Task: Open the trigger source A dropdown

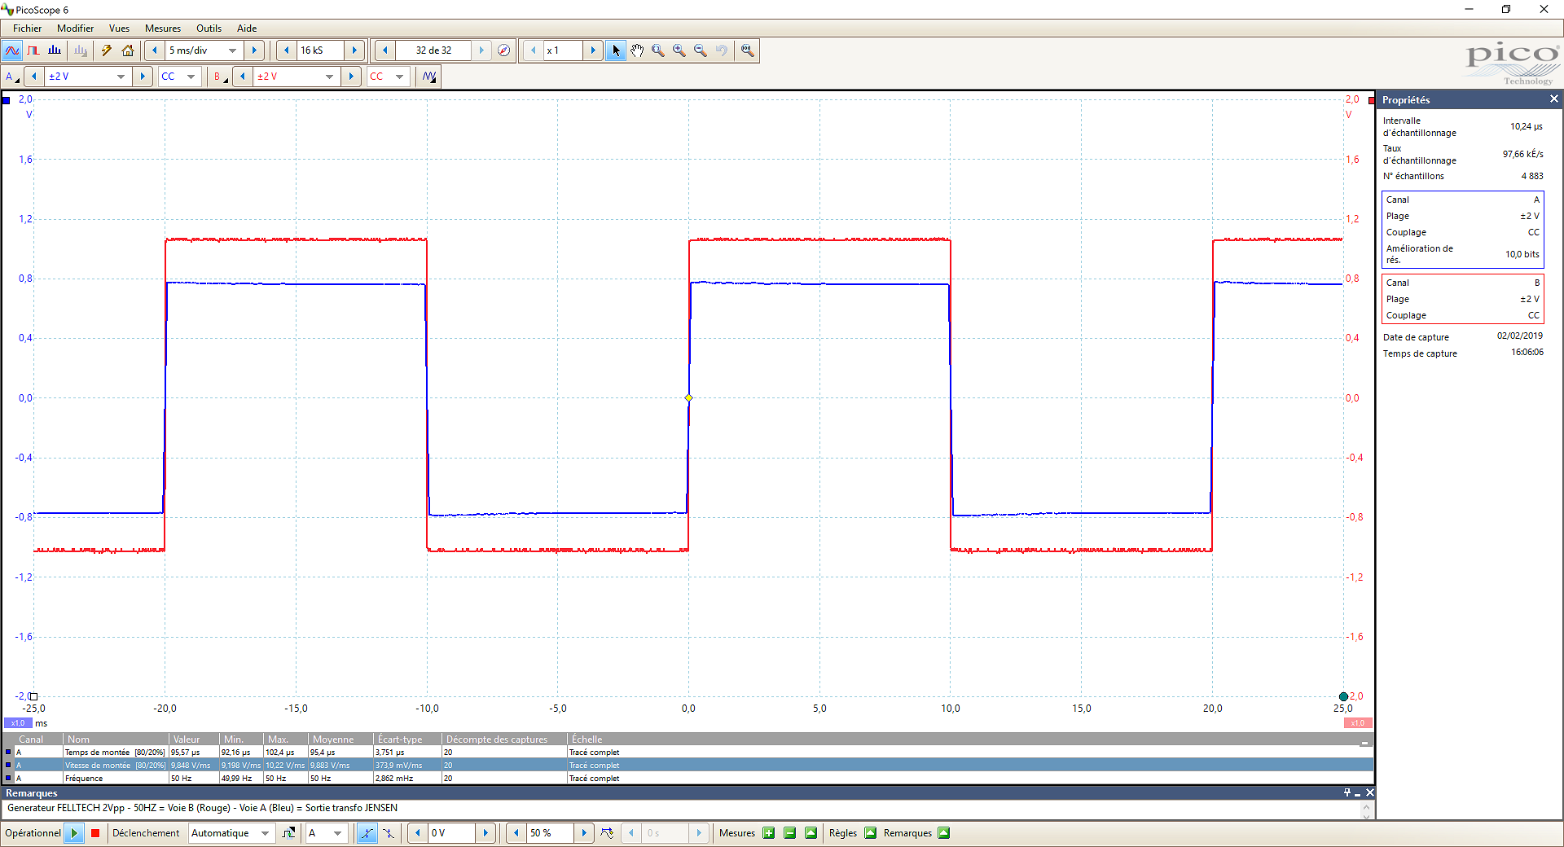Action: [x=337, y=833]
